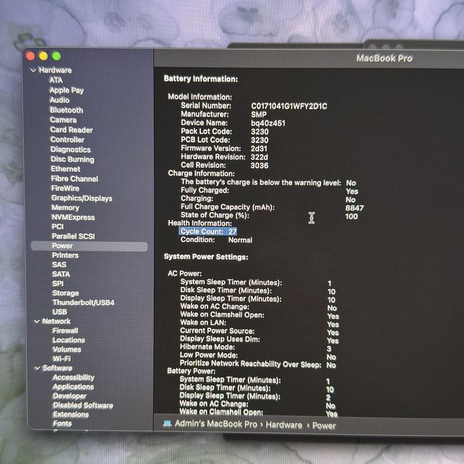Select Volumes under Network
This screenshot has width=464, height=464.
tap(67, 349)
